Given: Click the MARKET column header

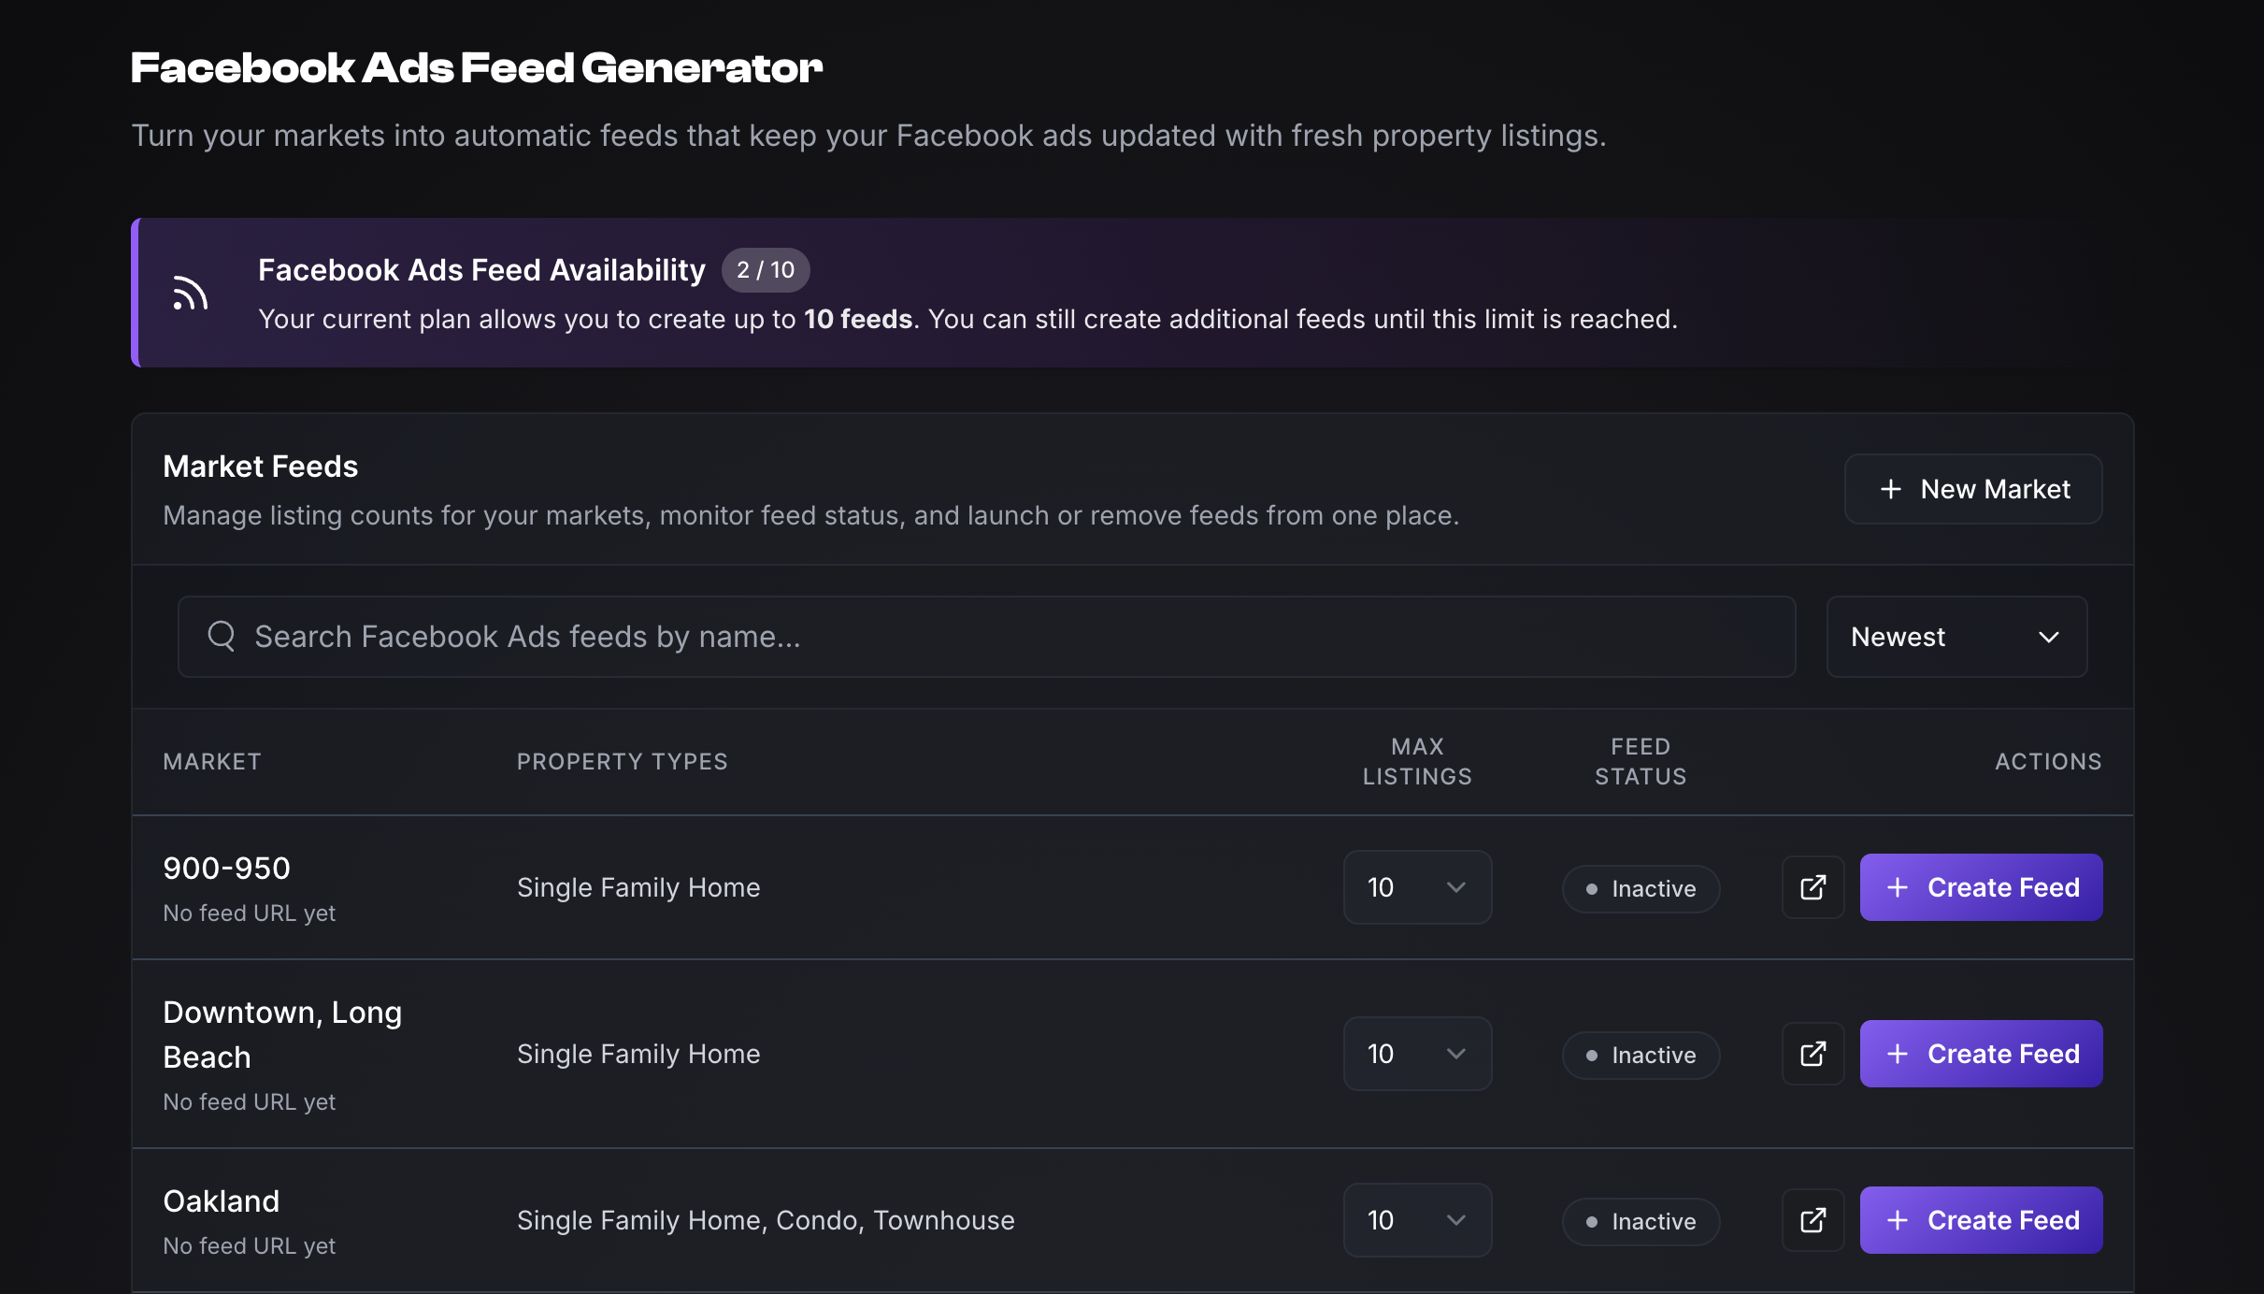Looking at the screenshot, I should point(212,762).
